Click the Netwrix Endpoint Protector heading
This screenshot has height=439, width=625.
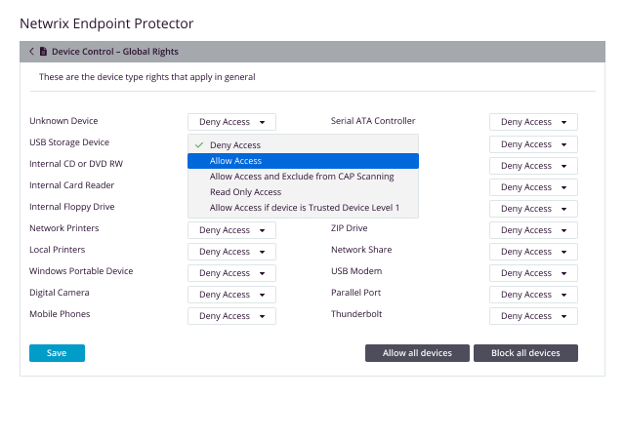(x=106, y=23)
